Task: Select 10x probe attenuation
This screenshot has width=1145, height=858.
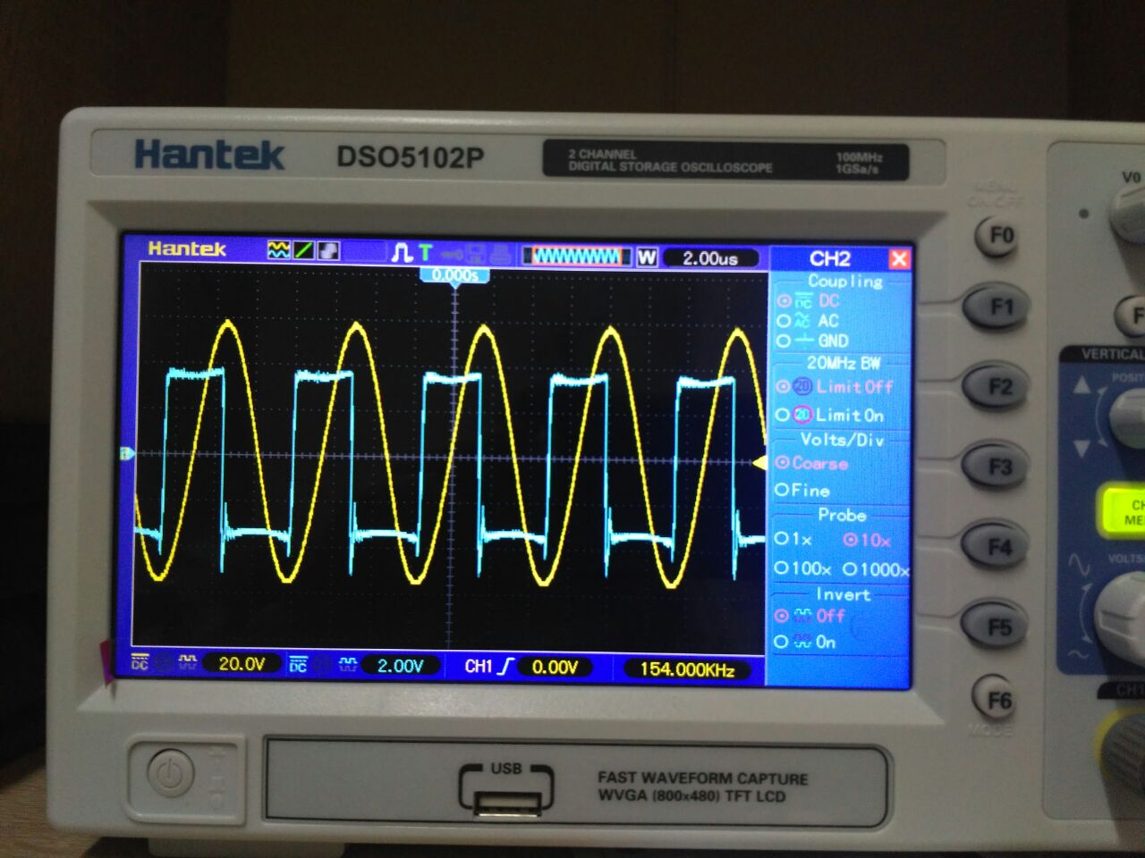Action: [x=867, y=540]
